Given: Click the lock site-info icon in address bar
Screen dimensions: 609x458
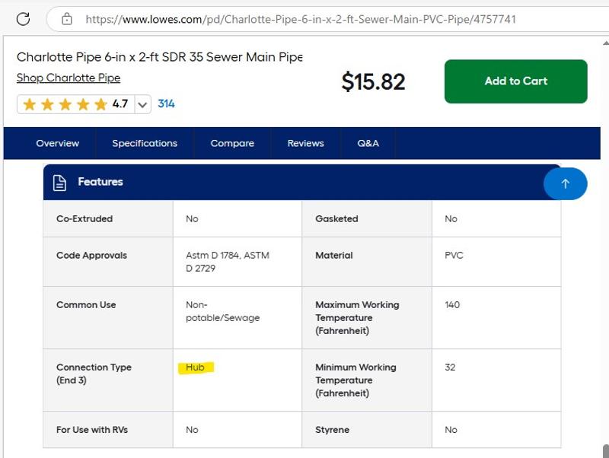Looking at the screenshot, I should coord(67,18).
